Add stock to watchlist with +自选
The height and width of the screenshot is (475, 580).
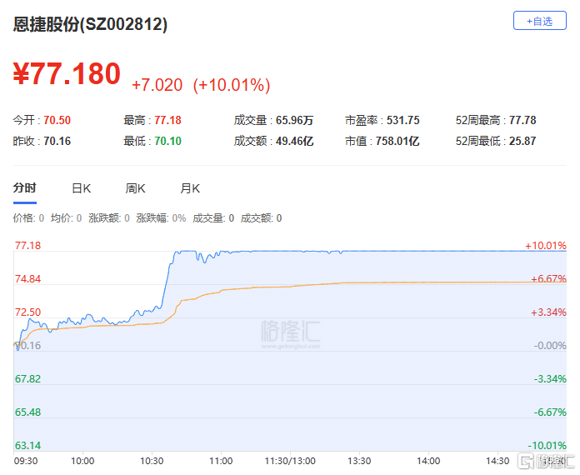tap(539, 21)
